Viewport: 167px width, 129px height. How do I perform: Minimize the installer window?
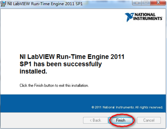(x=137, y=3)
